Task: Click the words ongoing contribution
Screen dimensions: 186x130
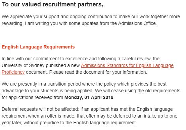Action: click(91, 17)
